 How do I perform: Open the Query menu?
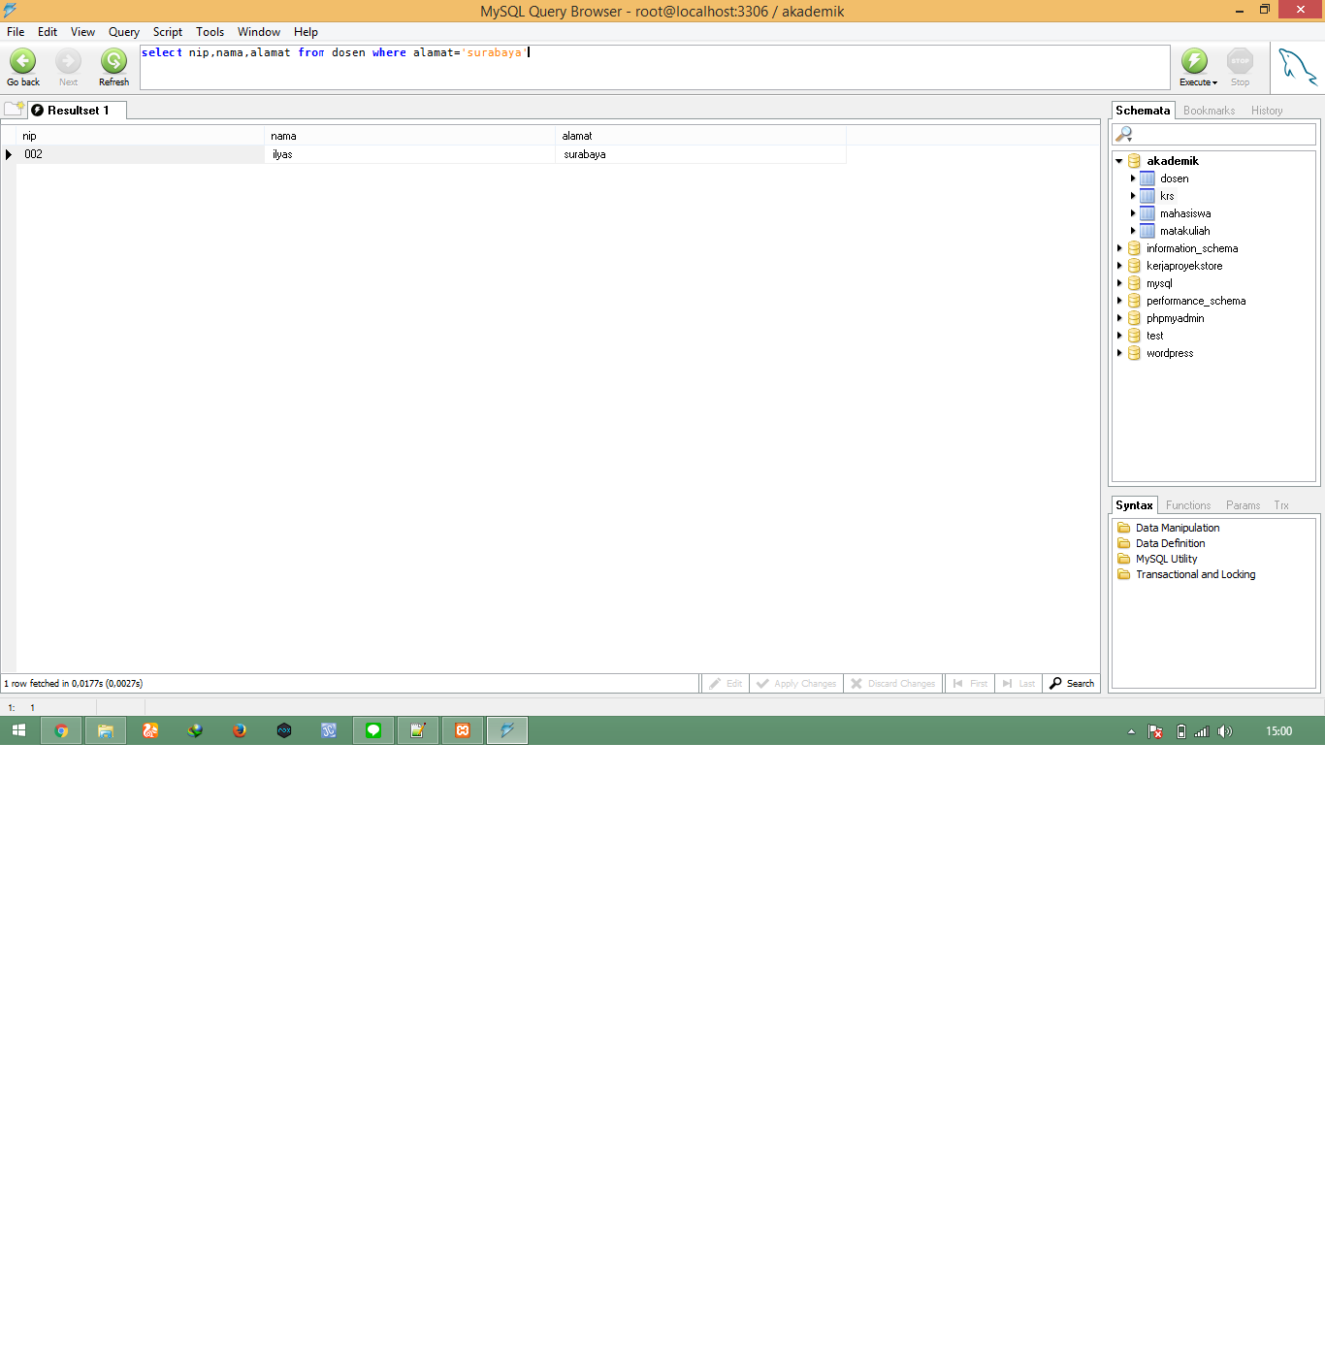tap(123, 31)
